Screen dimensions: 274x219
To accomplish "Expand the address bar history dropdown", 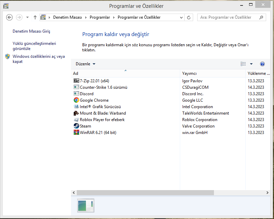I will [x=181, y=17].
